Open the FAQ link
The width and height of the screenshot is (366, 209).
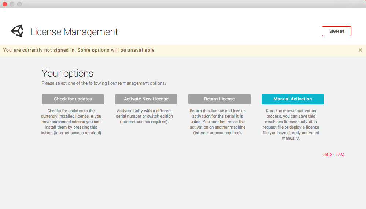[340, 154]
